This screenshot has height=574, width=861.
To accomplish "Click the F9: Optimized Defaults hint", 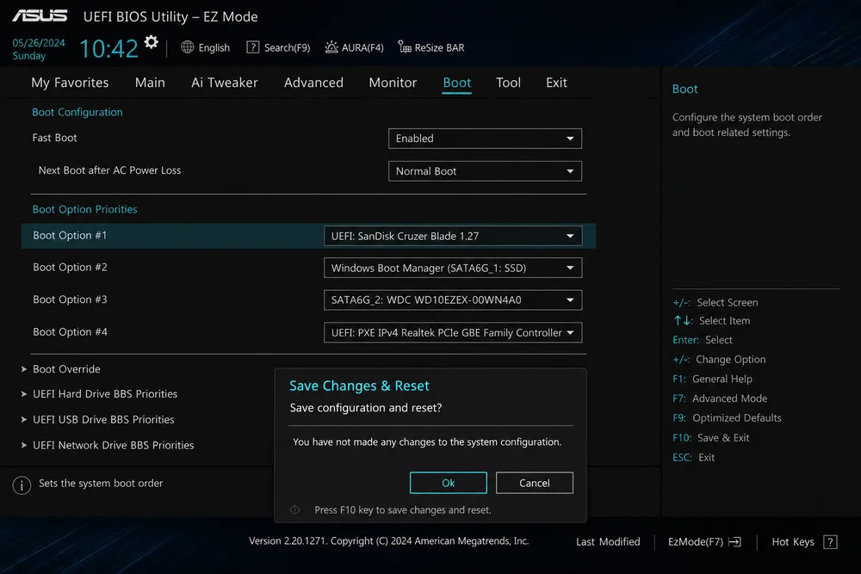I will pyautogui.click(x=727, y=418).
